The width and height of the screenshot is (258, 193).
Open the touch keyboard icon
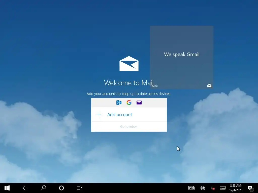pyautogui.click(x=222, y=188)
